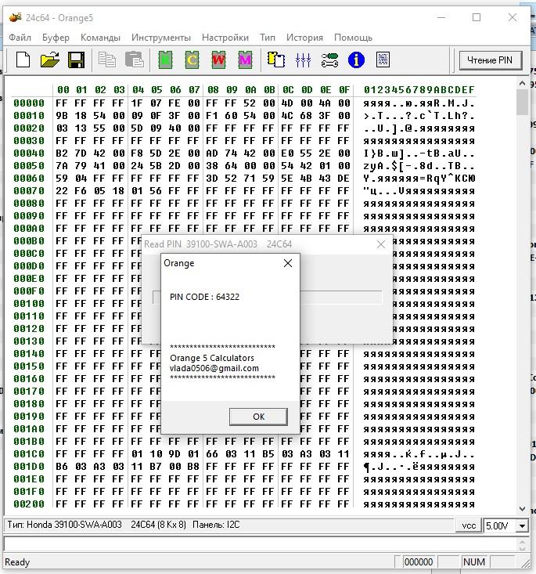Click vlada0506@gmail.com in the dialog

[x=214, y=368]
